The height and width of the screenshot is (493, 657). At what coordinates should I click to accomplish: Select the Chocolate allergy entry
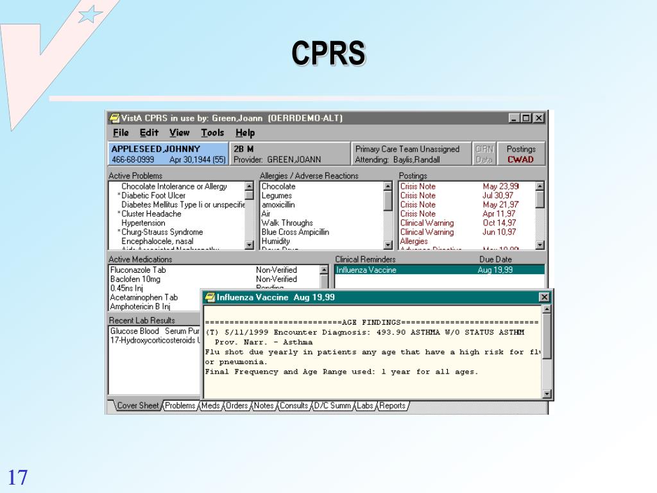click(x=278, y=186)
